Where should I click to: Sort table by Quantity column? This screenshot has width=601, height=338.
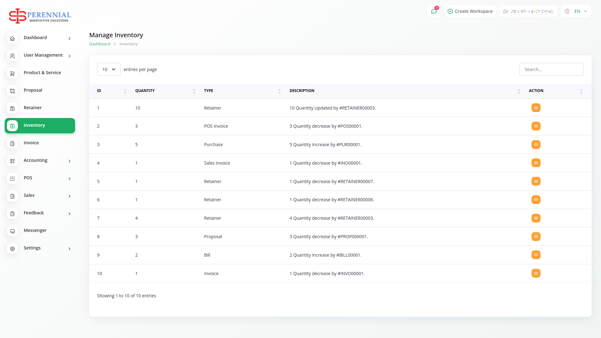click(x=145, y=91)
